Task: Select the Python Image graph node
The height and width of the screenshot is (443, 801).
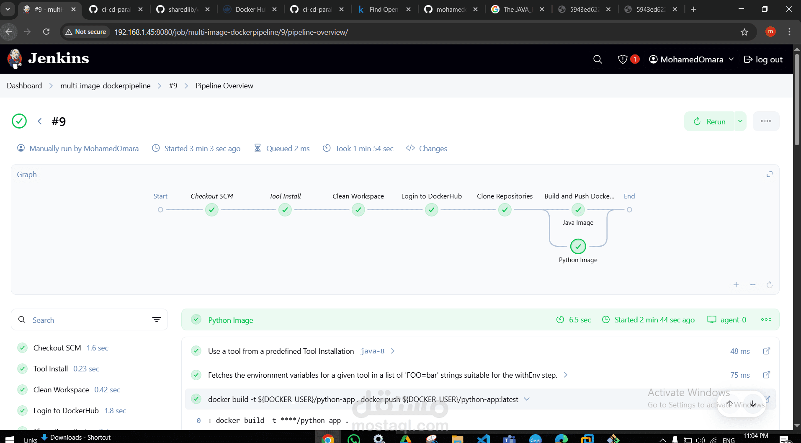Action: (578, 247)
